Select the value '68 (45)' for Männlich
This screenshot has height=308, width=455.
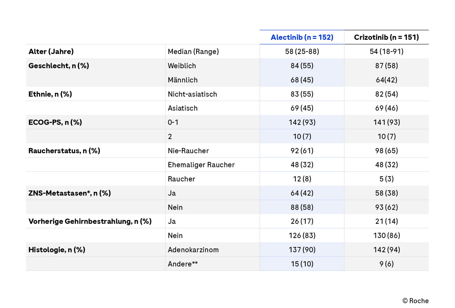[302, 80]
